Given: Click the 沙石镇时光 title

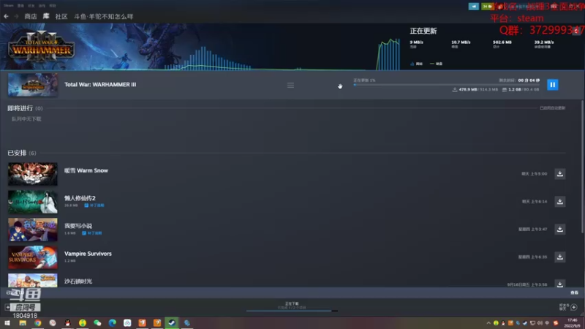Looking at the screenshot, I should click(78, 281).
